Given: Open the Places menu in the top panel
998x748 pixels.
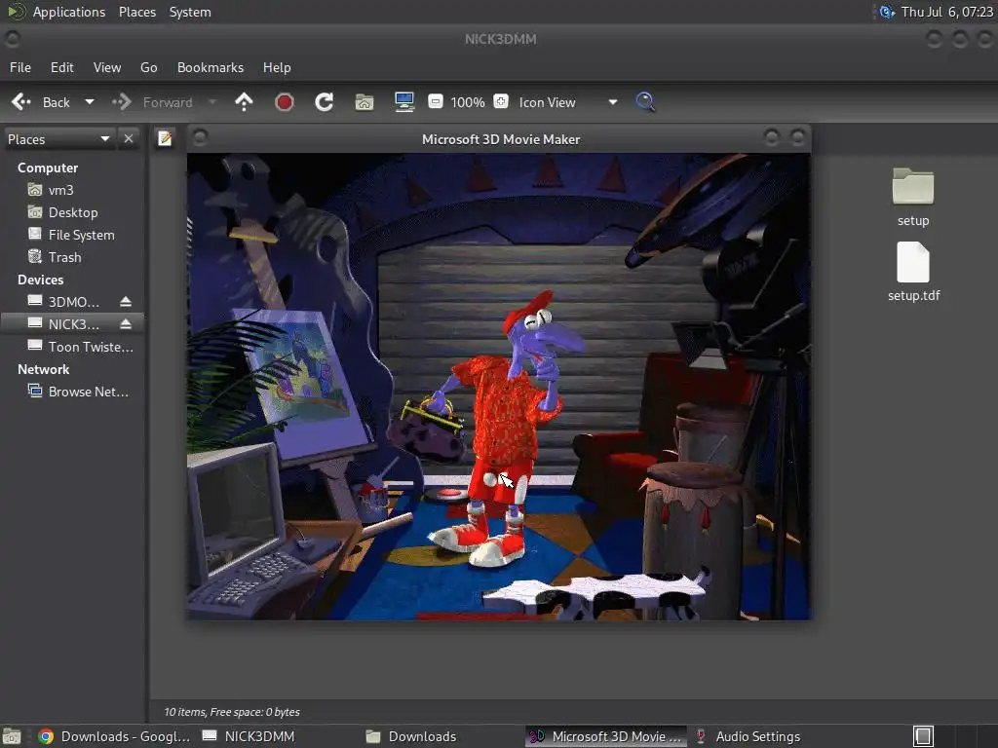Looking at the screenshot, I should click(x=137, y=12).
